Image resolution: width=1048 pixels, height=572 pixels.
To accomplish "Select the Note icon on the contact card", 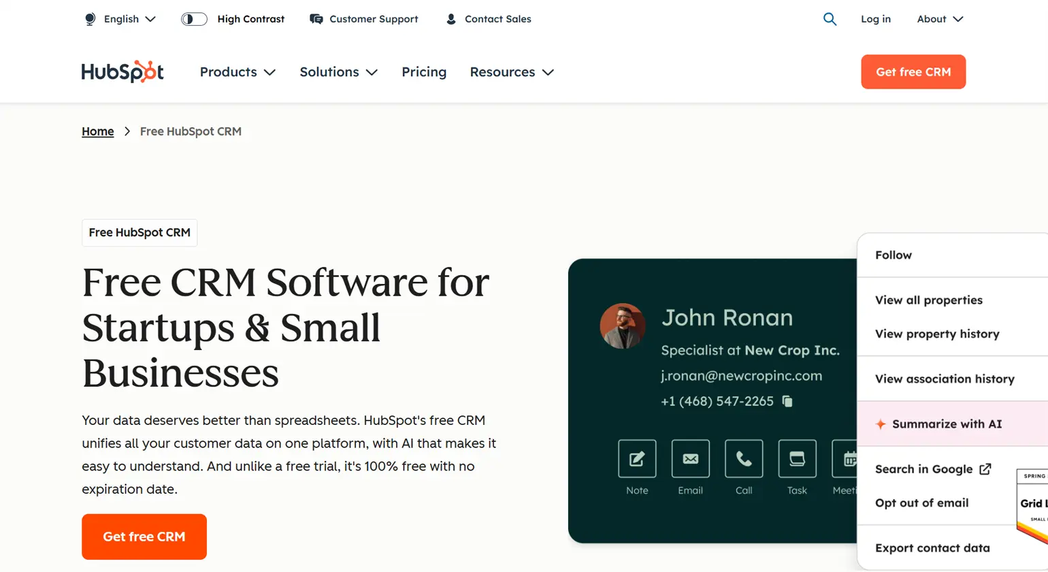I will click(x=636, y=458).
